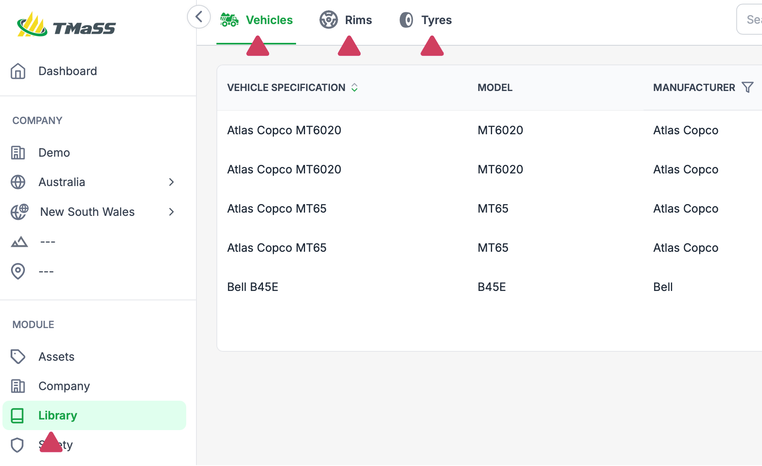
Task: Click the Vehicle Specification column header
Action: tap(286, 87)
